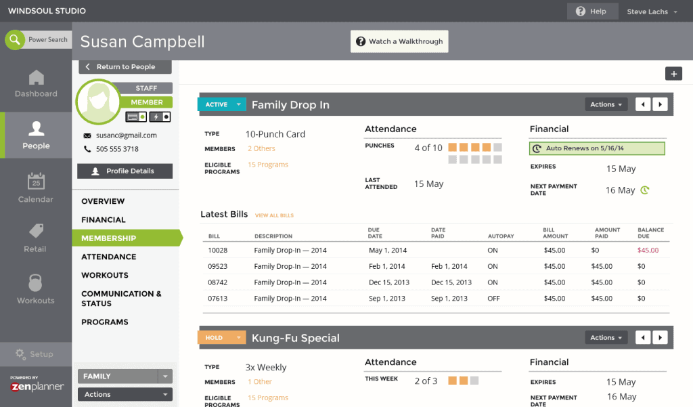Expand the FAMILY dropdown in the sidebar
This screenshot has height=407, width=693.
coord(125,376)
